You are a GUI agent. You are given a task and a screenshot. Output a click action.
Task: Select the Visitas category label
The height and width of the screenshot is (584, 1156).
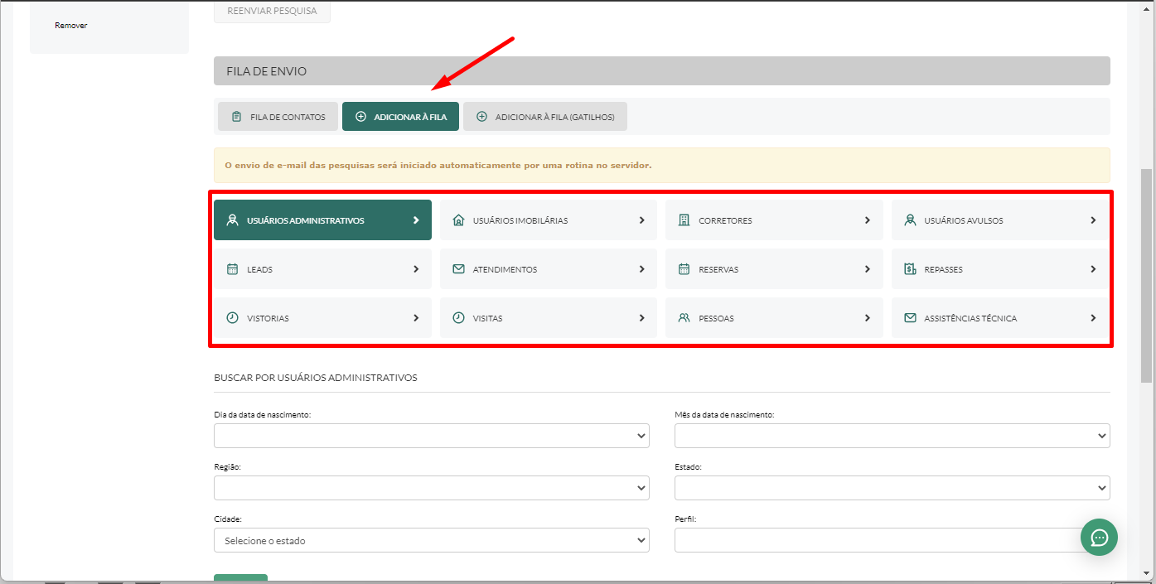pos(487,319)
